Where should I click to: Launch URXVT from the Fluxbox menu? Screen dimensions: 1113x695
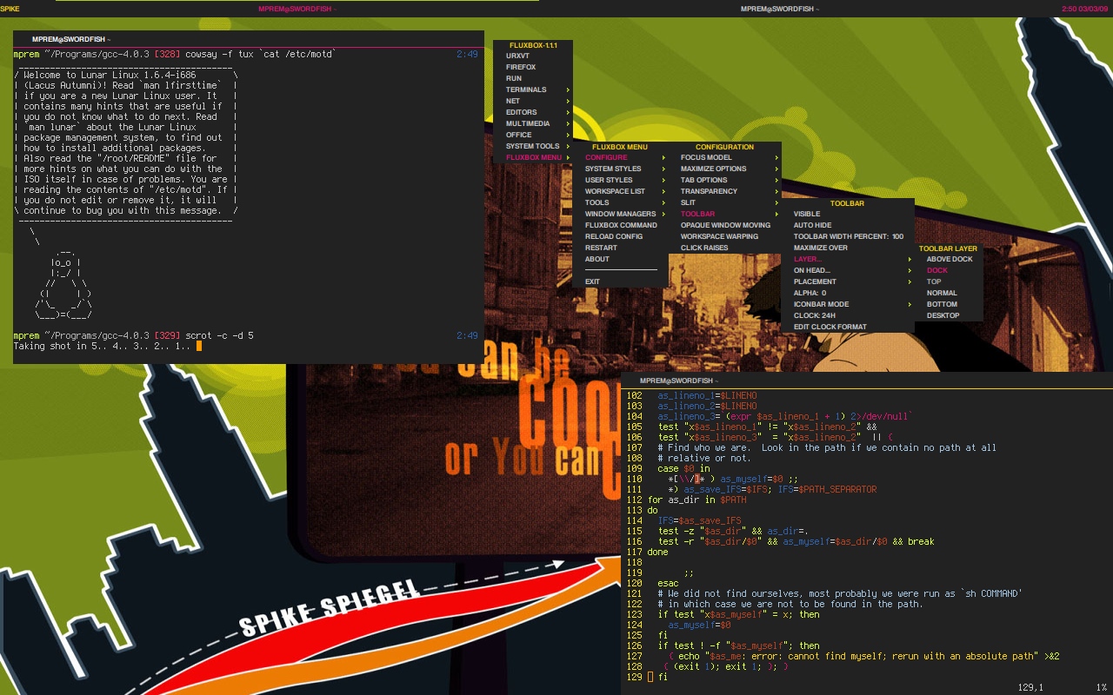533,56
